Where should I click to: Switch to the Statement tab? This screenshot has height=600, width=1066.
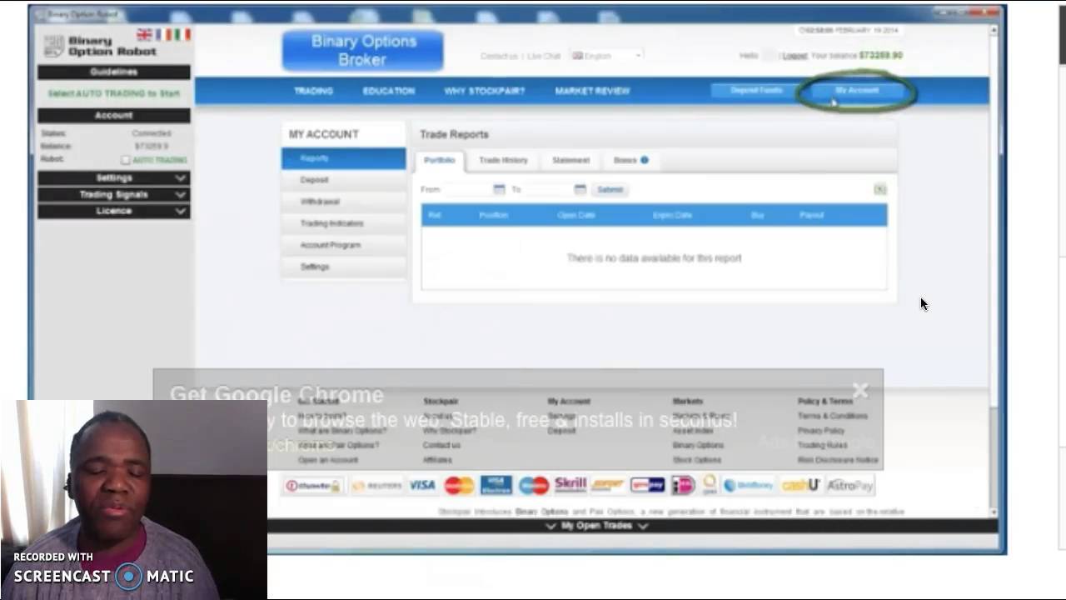pos(570,160)
